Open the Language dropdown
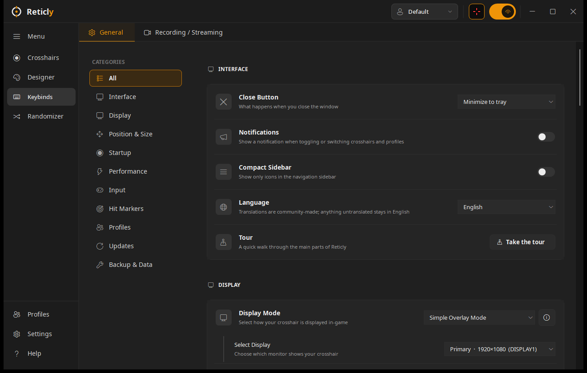This screenshot has height=373, width=587. pos(507,207)
